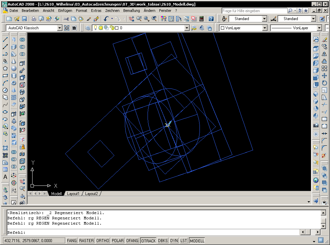Open the Pan realtime tool

131,19
